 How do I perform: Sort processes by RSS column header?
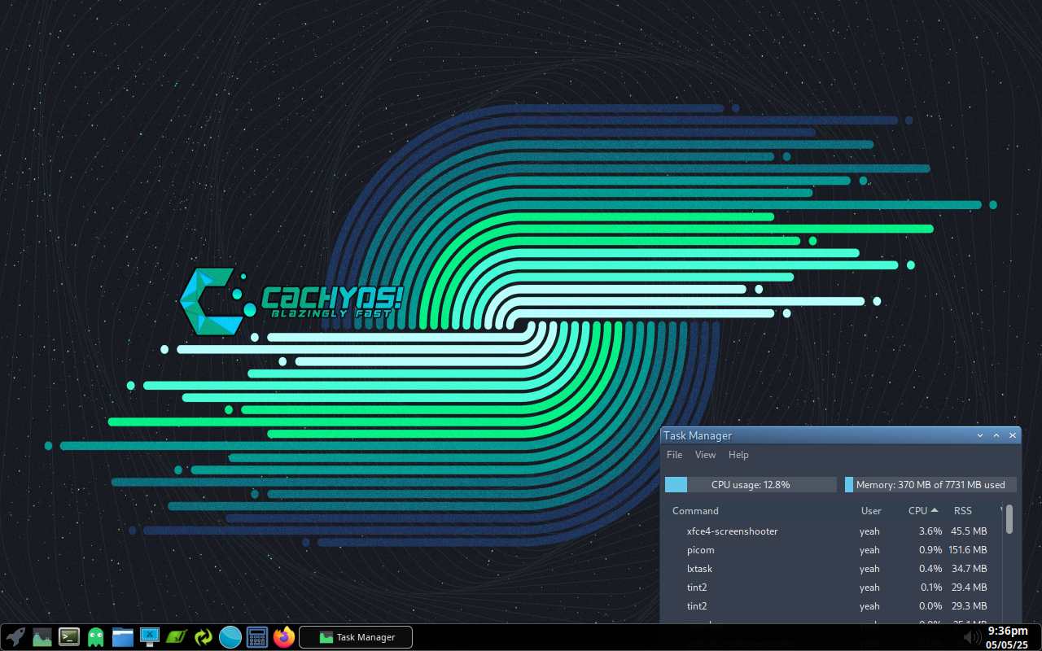tap(963, 511)
